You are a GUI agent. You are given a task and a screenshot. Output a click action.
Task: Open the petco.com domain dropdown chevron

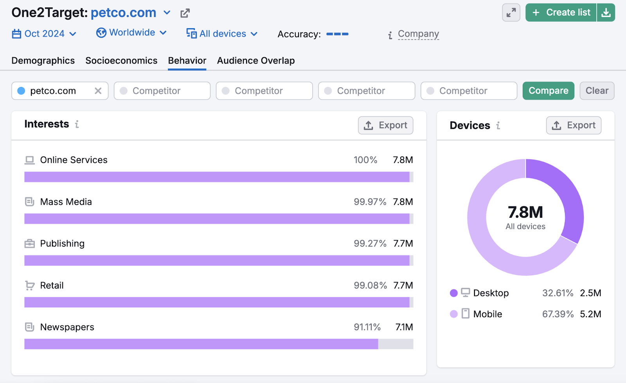167,13
